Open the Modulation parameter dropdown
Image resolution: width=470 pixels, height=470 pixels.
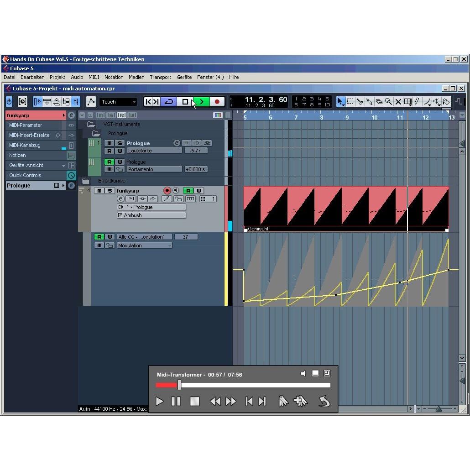point(145,245)
